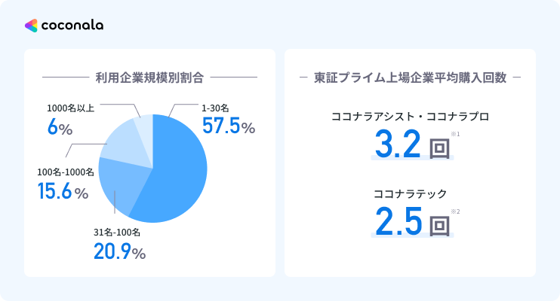560x301 pixels.
Task: Click the 57.5% percentage value
Action: tap(228, 126)
